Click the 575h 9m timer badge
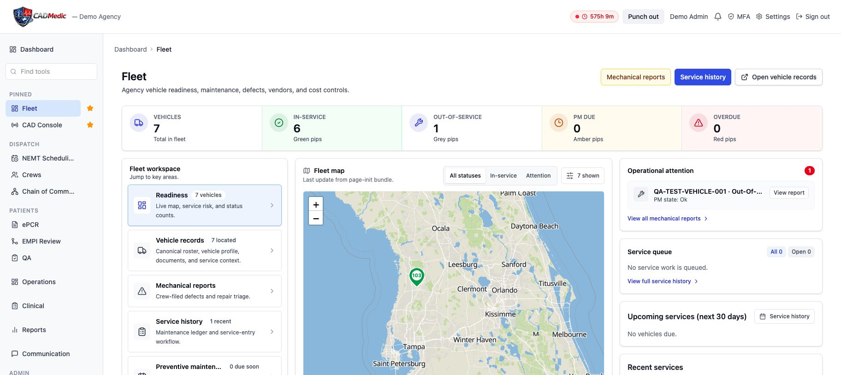Viewport: 841px width, 375px height. [594, 17]
